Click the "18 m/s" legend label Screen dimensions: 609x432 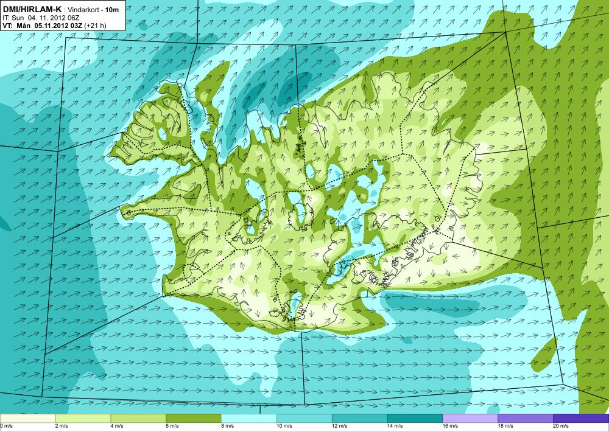(506, 426)
